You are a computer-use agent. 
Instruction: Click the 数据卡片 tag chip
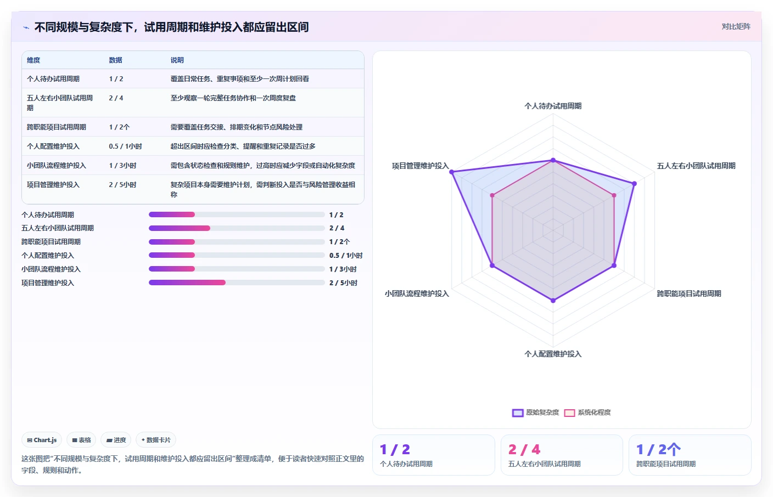[156, 440]
